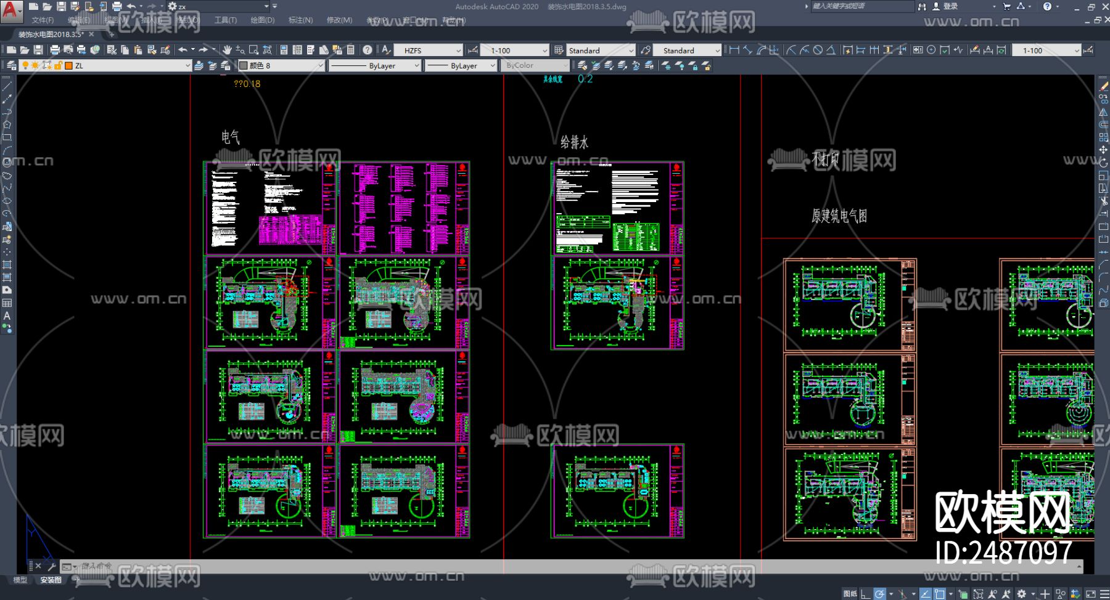The width and height of the screenshot is (1110, 600).
Task: Toggle AutoScale annotation in status bar
Action: tap(1006, 594)
